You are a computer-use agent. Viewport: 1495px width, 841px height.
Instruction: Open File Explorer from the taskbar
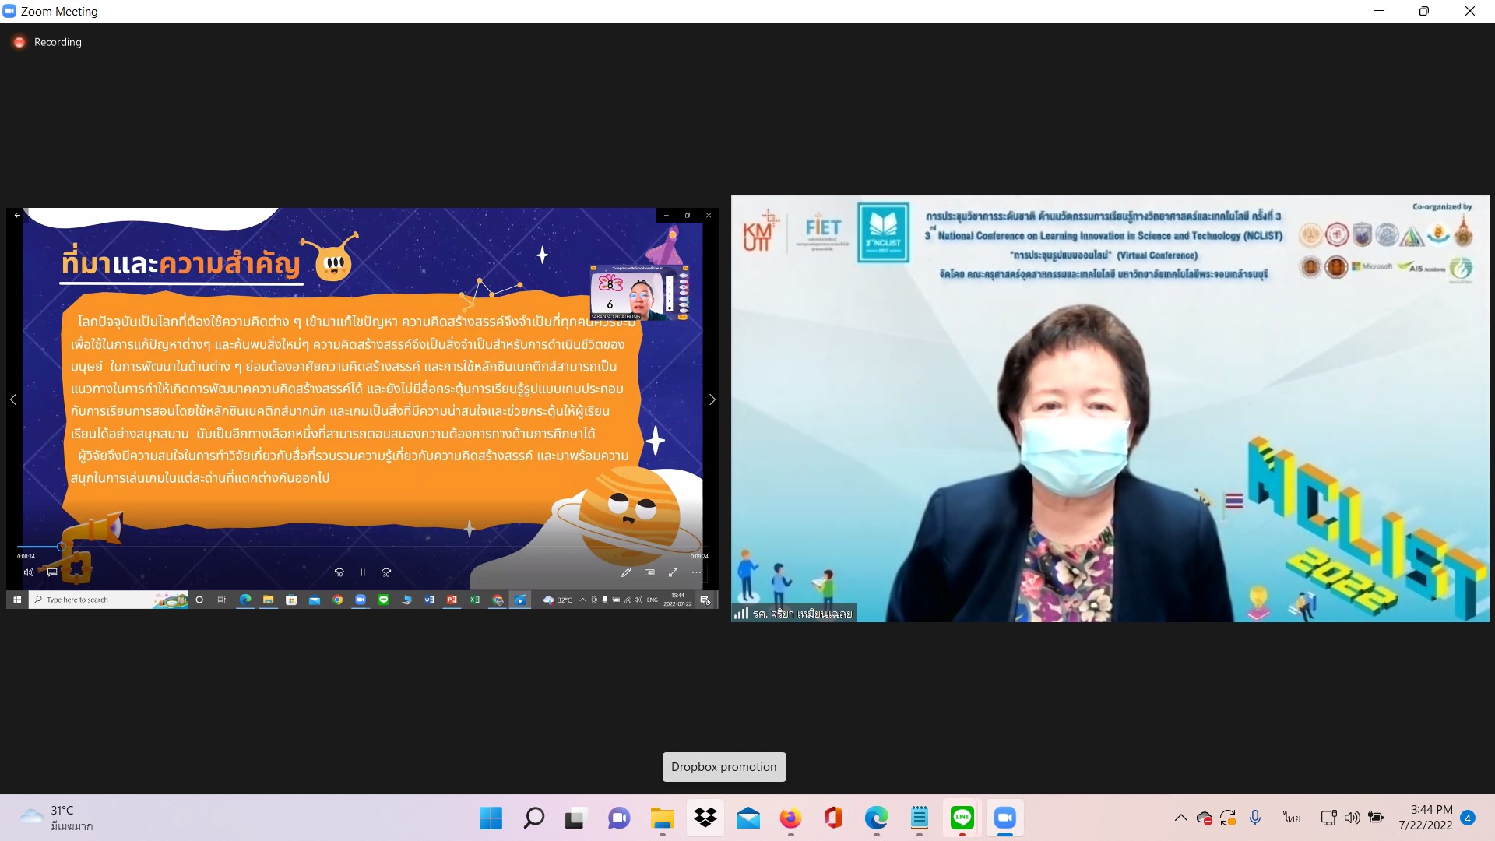(662, 818)
